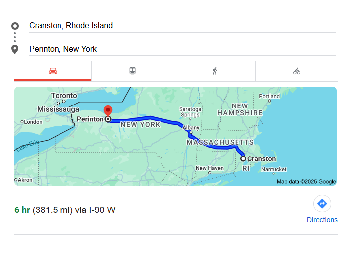Screen dimensions: 356x262
Task: Click the origin circle icon
Action: click(15, 26)
